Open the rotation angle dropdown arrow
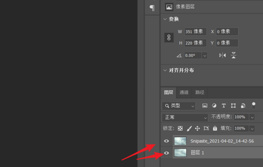 pyautogui.click(x=205, y=56)
